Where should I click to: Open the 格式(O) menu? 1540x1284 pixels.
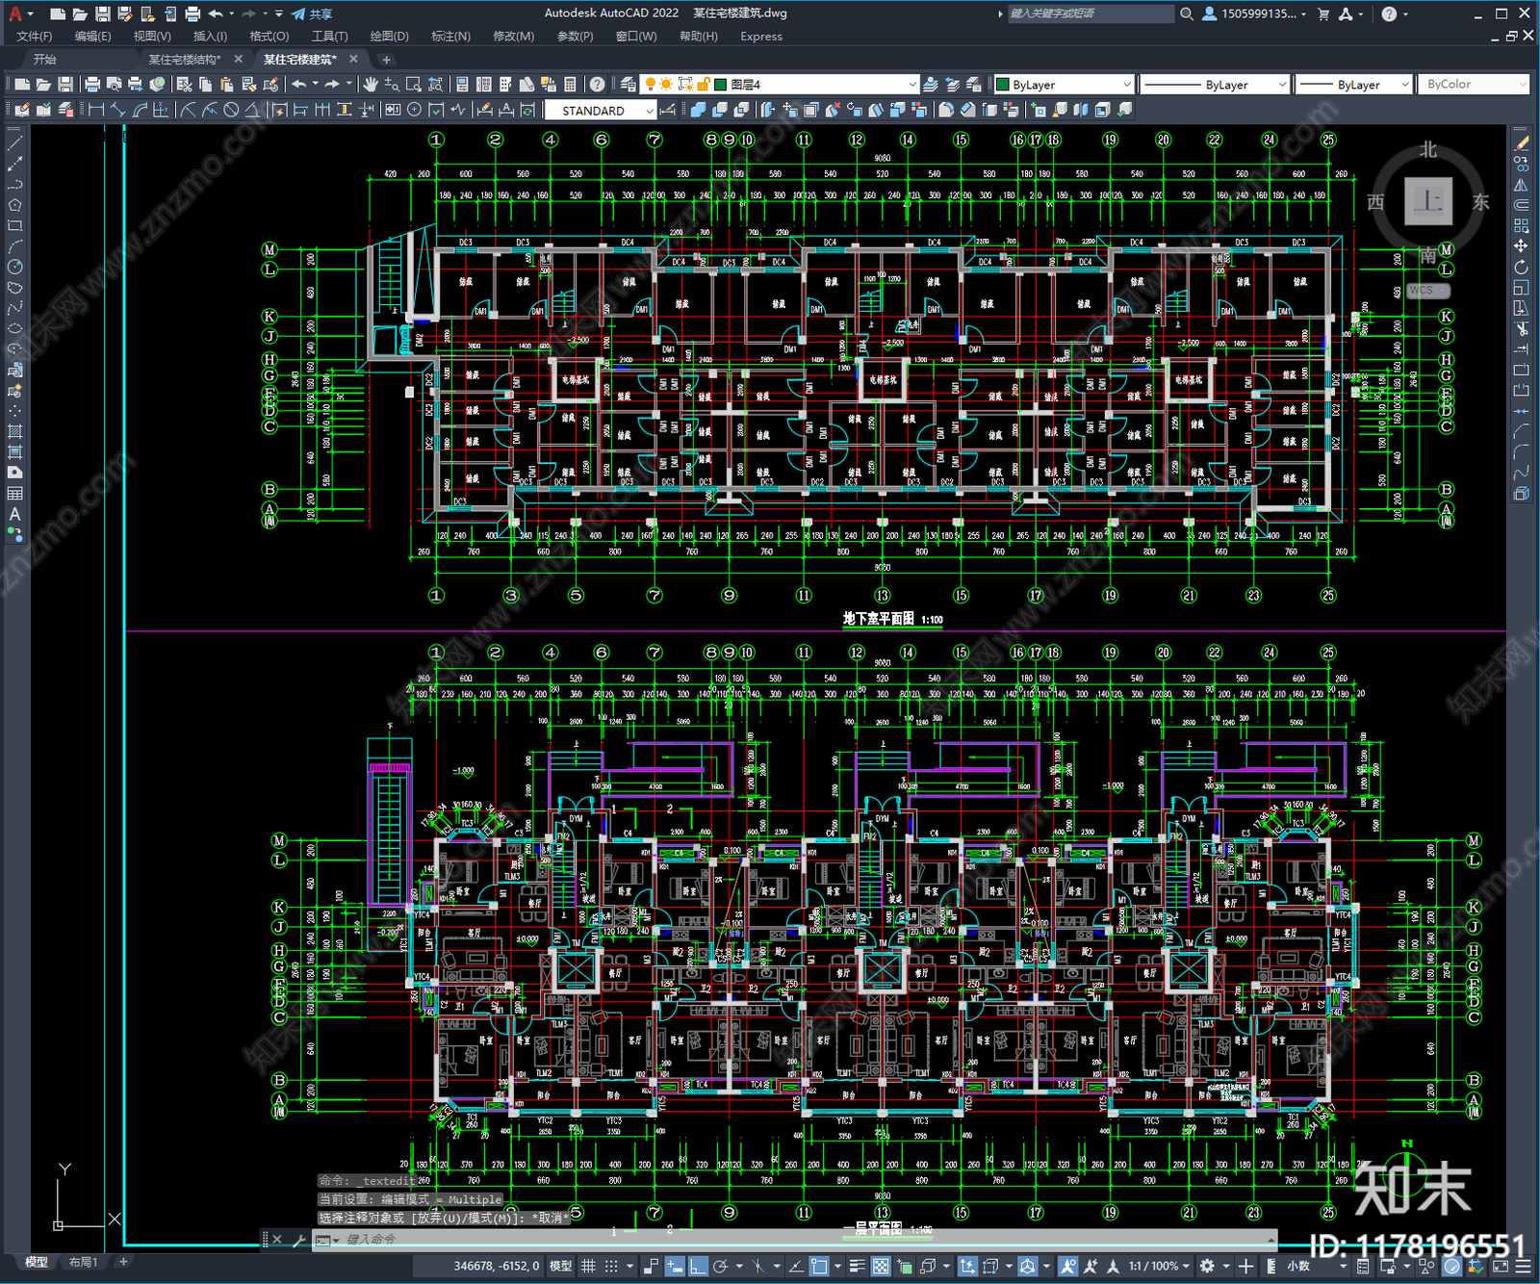tap(269, 37)
